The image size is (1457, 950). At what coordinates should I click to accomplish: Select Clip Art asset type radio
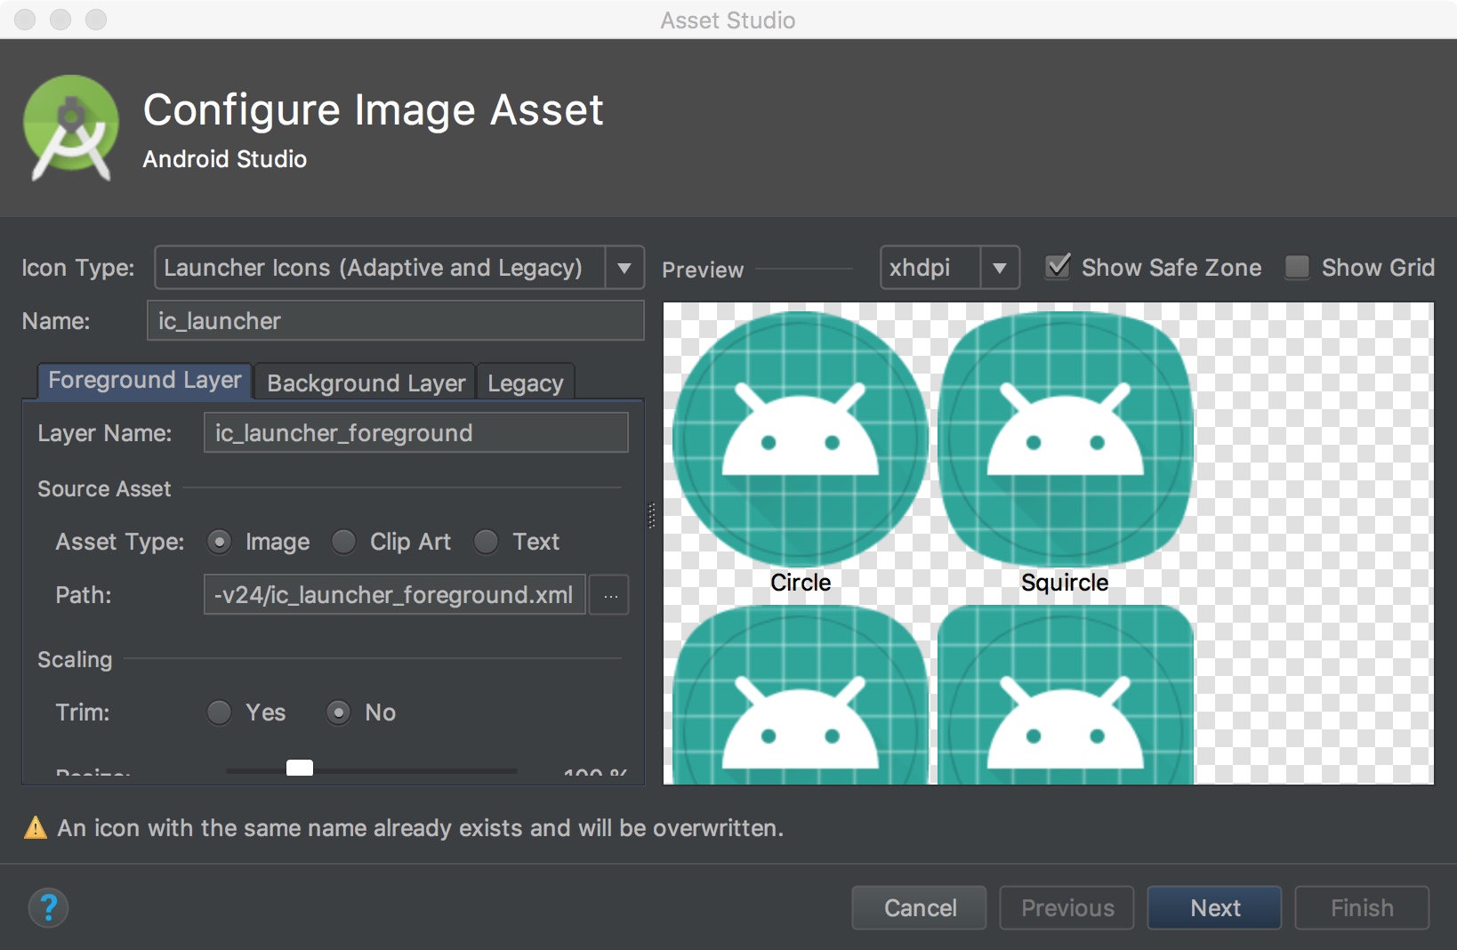tap(343, 542)
